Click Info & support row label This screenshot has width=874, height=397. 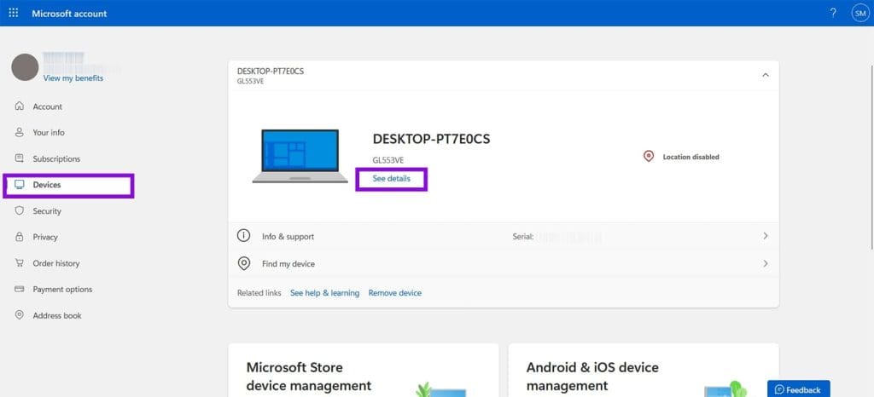click(288, 236)
